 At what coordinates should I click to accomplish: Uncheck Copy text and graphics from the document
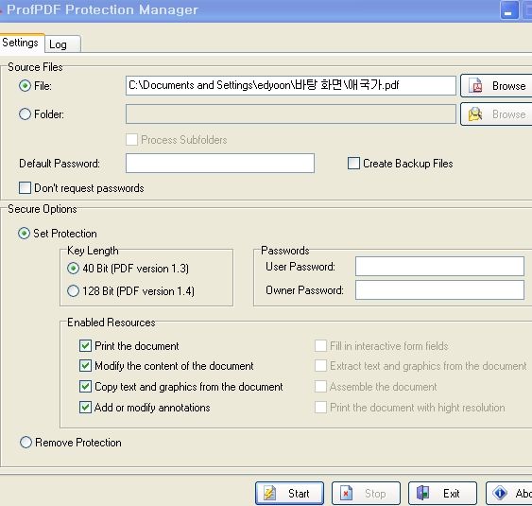coord(85,387)
